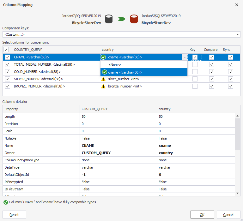Image resolution: width=243 pixels, height=221 pixels.
Task: Close the Column Mapping dialog
Action: pyautogui.click(x=237, y=5)
